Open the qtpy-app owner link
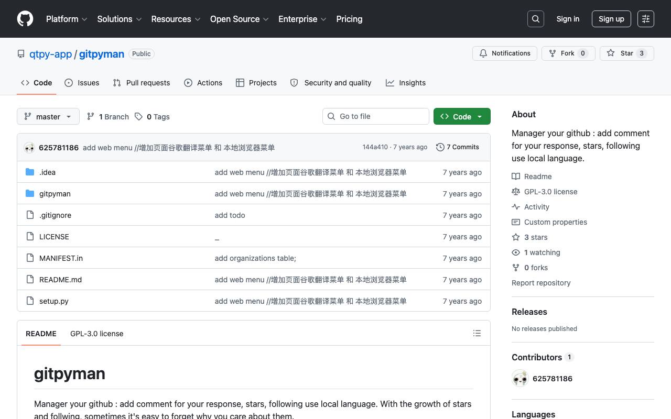Viewport: 671px width, 419px height. pyautogui.click(x=50, y=54)
